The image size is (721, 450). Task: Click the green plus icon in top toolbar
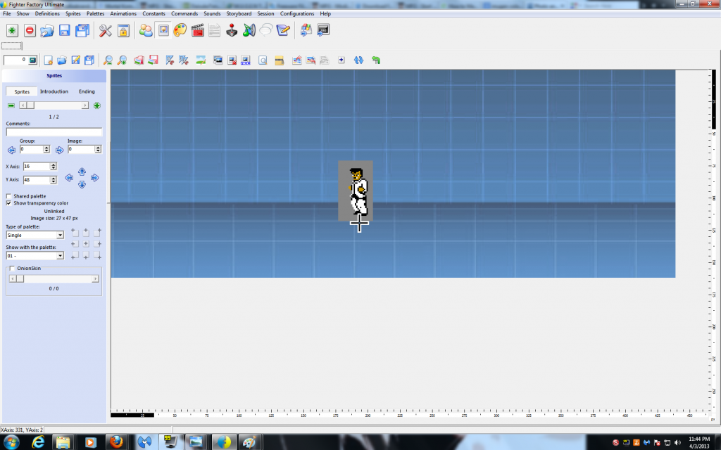pyautogui.click(x=12, y=30)
